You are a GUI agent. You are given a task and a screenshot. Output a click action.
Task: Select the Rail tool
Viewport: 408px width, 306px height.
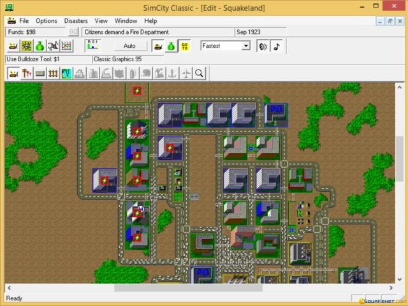tap(53, 73)
